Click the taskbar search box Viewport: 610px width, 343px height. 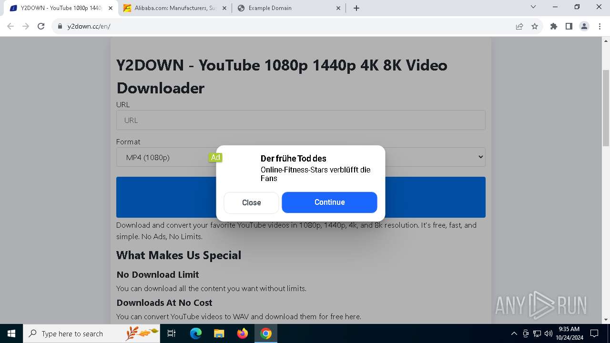pos(91,333)
